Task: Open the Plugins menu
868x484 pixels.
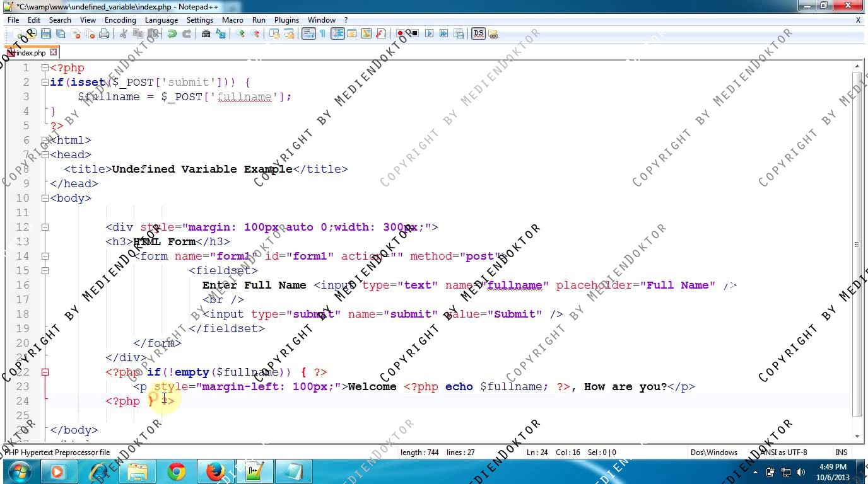Action: click(286, 20)
